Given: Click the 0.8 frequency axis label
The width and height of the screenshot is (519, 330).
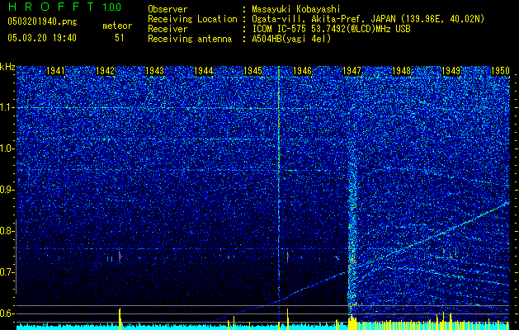Looking at the screenshot, I should 7,231.
